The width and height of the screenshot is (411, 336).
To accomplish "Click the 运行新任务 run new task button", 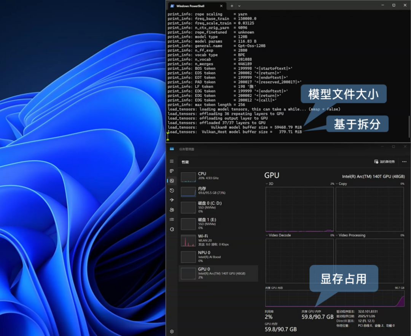I will 384,162.
